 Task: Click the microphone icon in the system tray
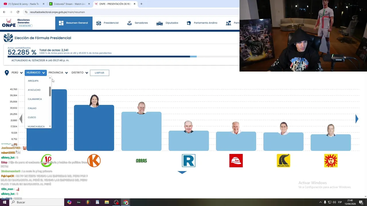click(325, 202)
